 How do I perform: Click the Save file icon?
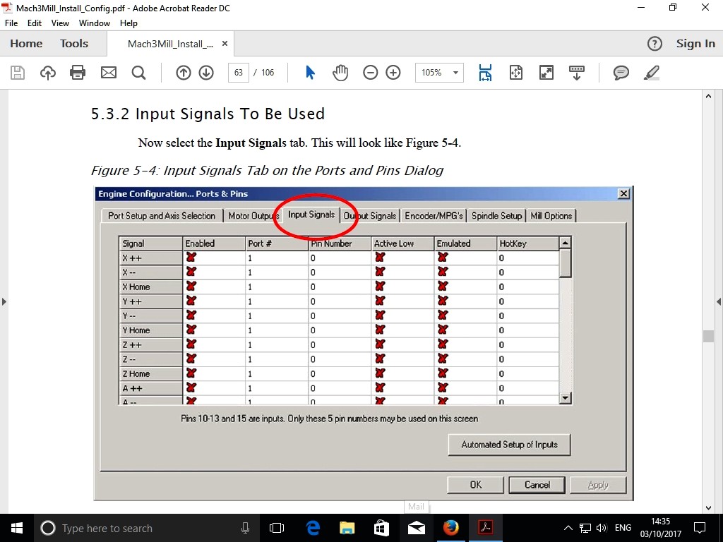pos(18,73)
